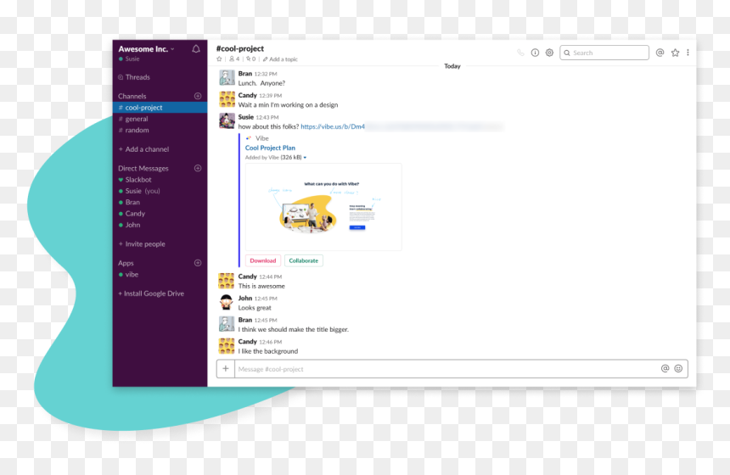Open more options vertical dots menu

[x=688, y=53]
